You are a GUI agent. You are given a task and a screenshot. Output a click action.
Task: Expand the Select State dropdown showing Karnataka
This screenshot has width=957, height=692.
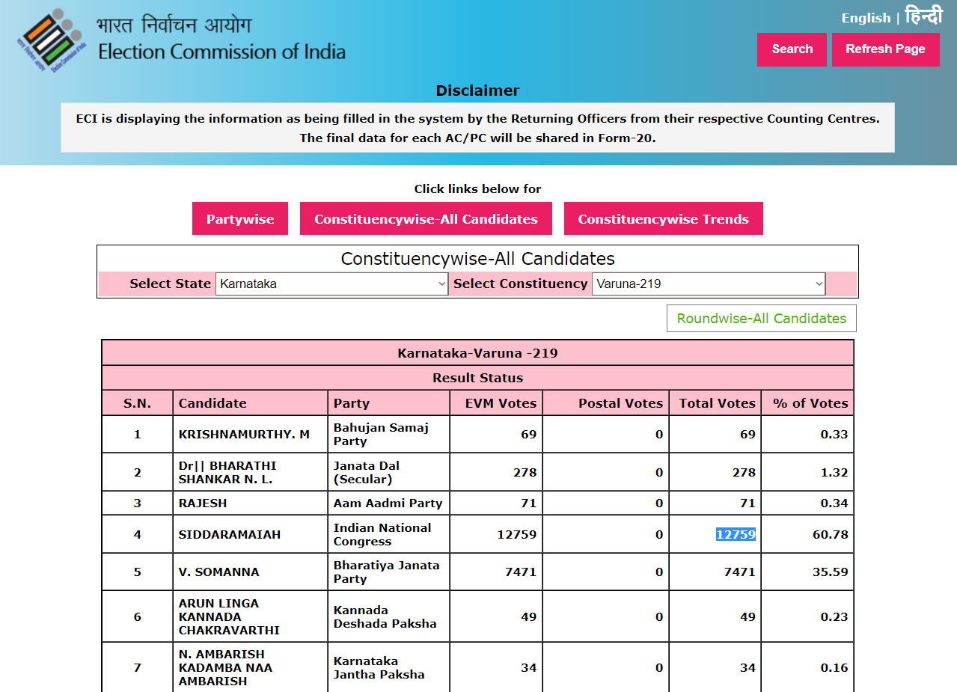click(x=332, y=284)
